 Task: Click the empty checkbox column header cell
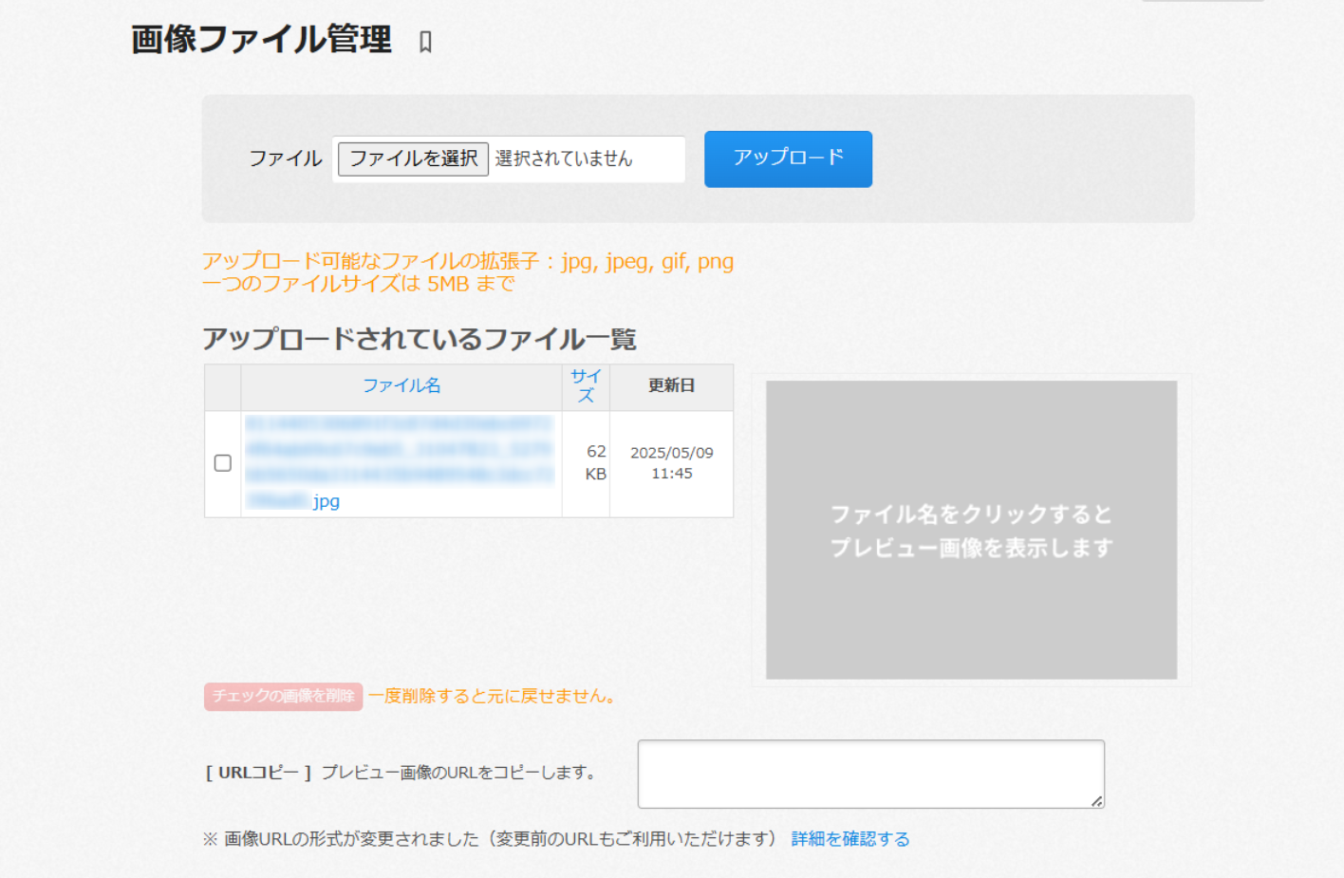click(223, 386)
